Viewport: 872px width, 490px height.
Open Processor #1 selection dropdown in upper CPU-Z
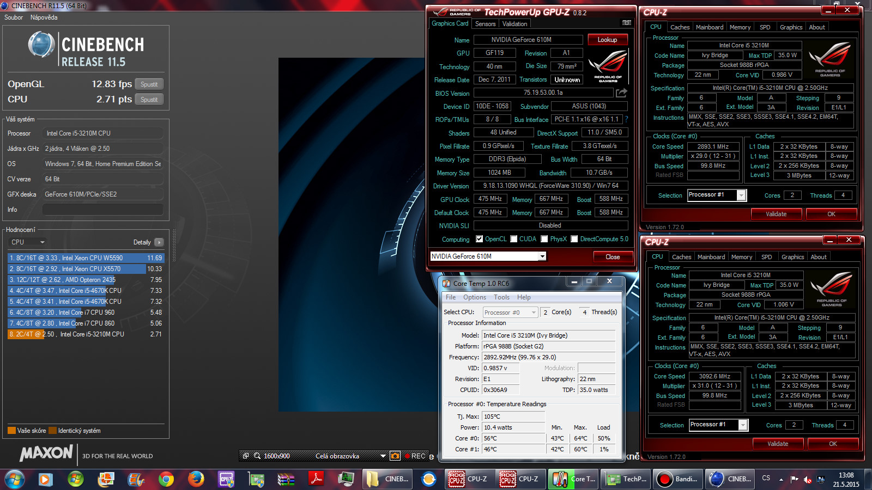point(741,195)
